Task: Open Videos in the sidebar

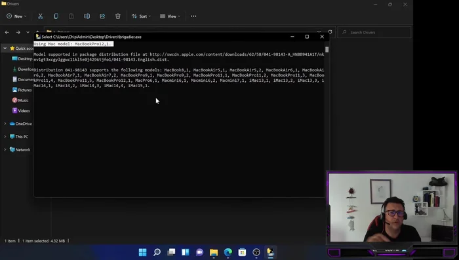Action: 21,111
